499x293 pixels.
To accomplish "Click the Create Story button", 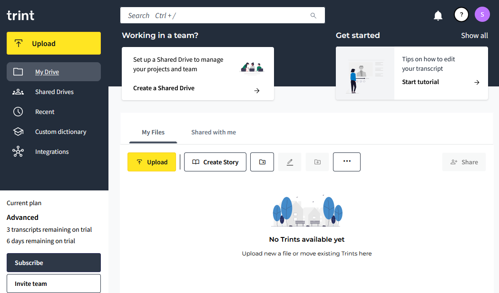I will coord(215,162).
